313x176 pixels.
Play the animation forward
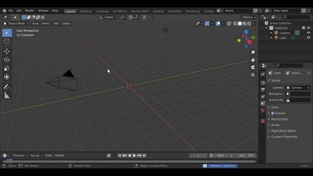[134, 155]
